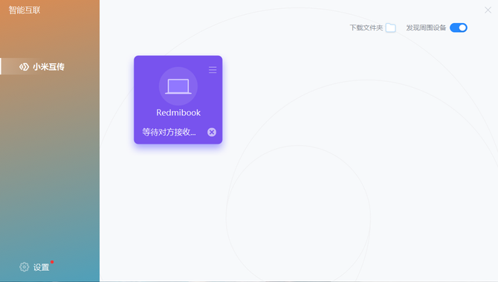Image resolution: width=498 pixels, height=282 pixels.
Task: Click the 等待对方接收 status text
Action: (169, 132)
